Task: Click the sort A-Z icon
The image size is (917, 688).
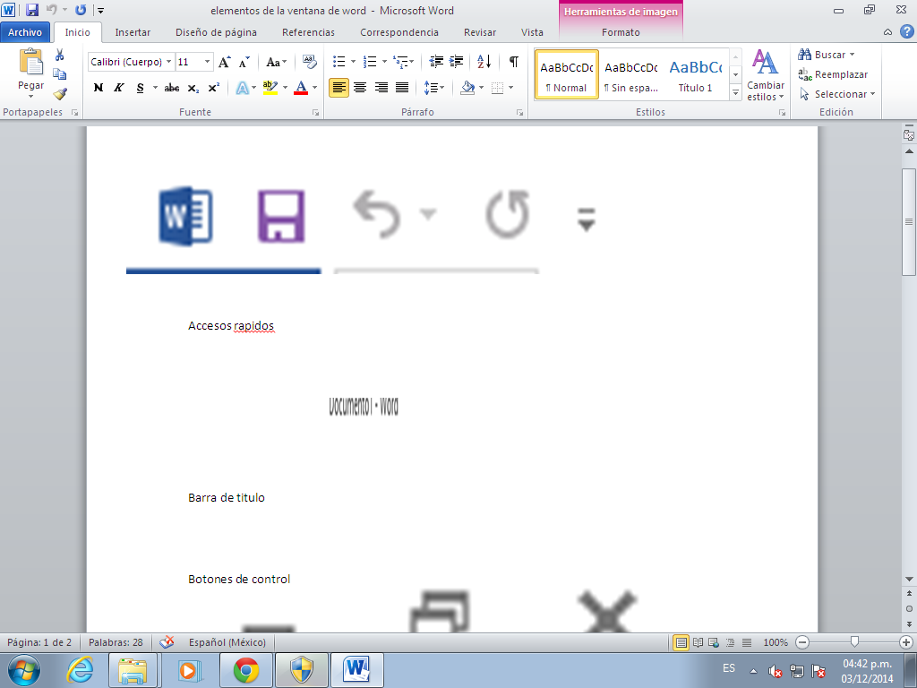Action: (484, 62)
